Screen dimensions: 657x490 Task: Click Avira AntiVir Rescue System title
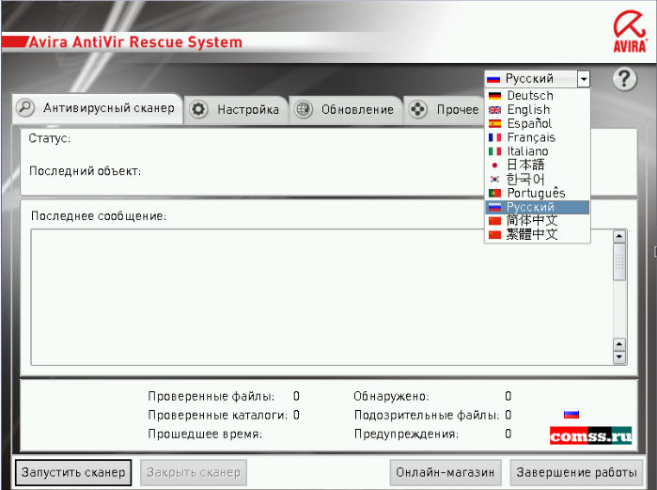135,42
